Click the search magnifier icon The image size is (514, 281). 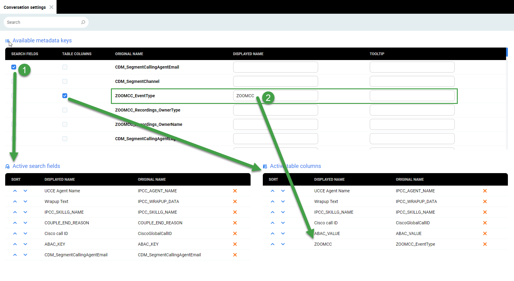[x=83, y=22]
